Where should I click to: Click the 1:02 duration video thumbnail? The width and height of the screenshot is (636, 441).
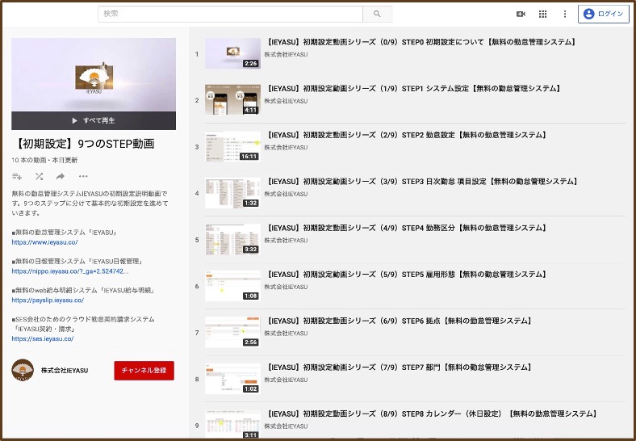coord(232,379)
